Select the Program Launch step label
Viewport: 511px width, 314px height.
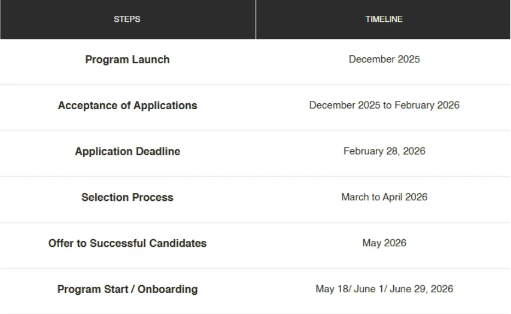pyautogui.click(x=127, y=60)
